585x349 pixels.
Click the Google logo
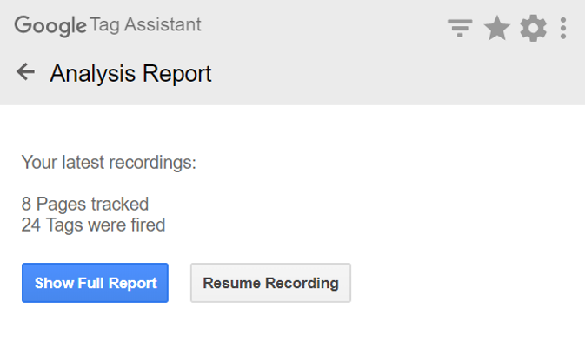(x=50, y=26)
